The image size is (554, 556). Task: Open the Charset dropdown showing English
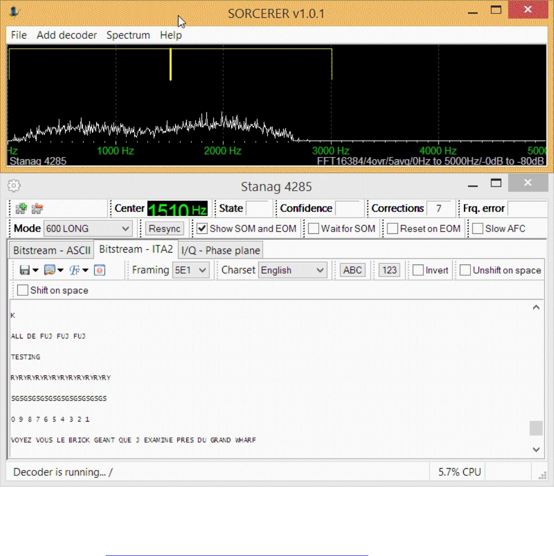click(x=292, y=270)
